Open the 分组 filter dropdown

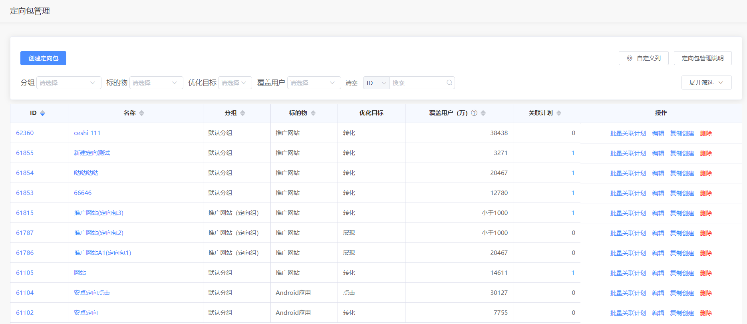click(69, 83)
